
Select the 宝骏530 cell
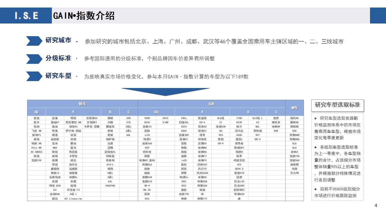coord(221,127)
